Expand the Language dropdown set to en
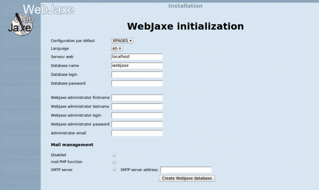Viewport: 319px width, 190px height. 117,48
